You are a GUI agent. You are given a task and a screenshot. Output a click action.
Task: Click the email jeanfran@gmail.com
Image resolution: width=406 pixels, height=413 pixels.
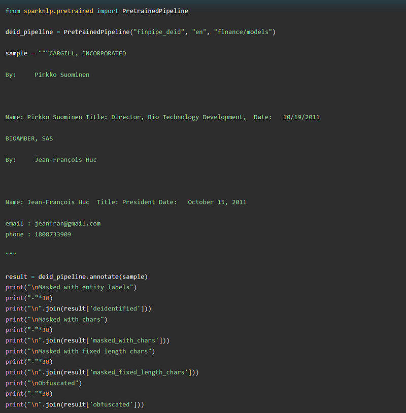click(67, 224)
